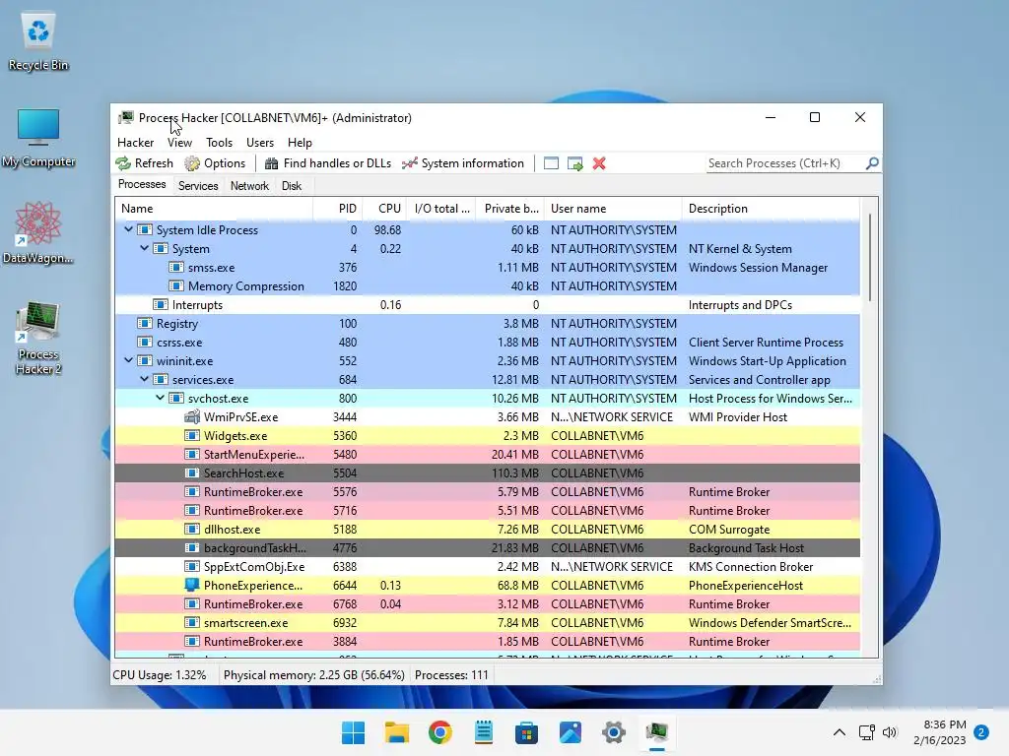Click the Registry process icon

[x=145, y=323]
